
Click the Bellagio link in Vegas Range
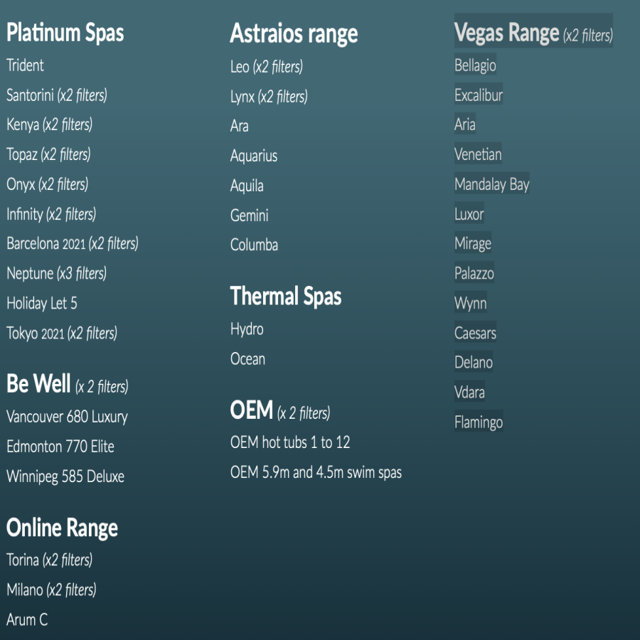point(475,65)
